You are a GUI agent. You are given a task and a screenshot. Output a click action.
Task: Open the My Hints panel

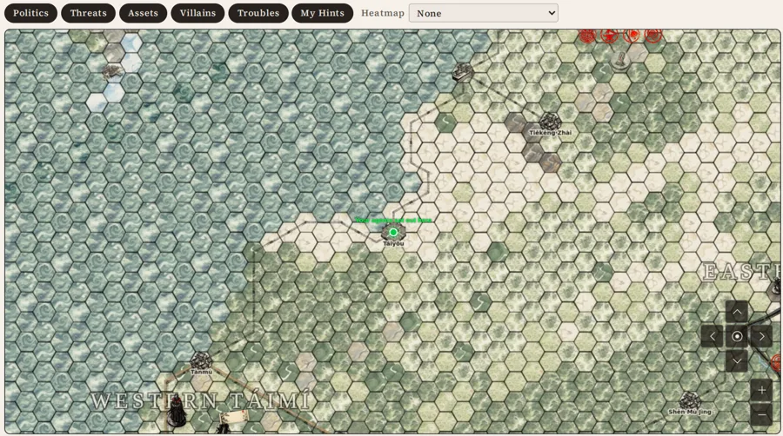coord(322,13)
